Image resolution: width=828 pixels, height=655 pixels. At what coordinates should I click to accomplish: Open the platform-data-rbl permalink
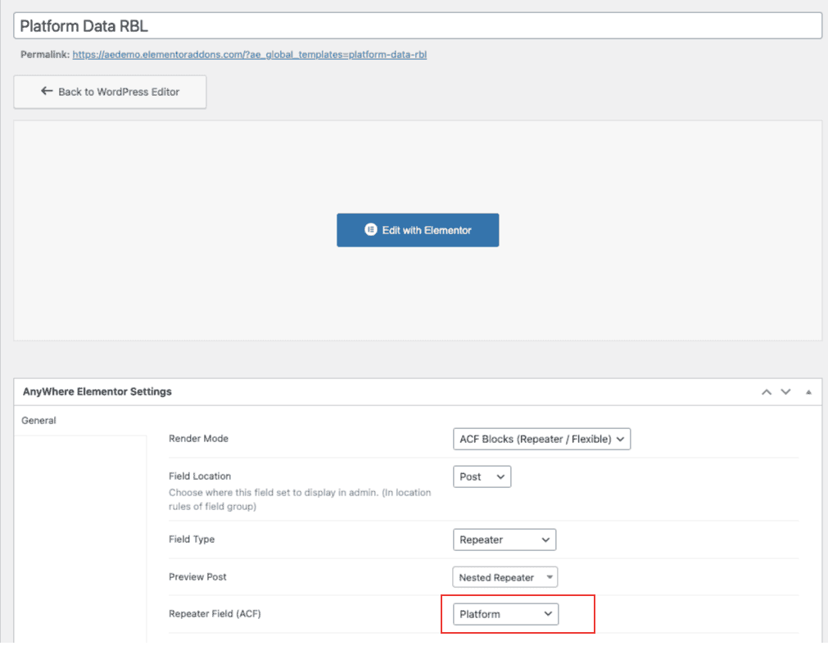pyautogui.click(x=249, y=54)
